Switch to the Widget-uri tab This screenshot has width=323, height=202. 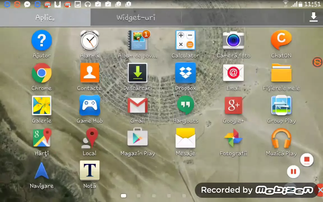click(x=136, y=17)
